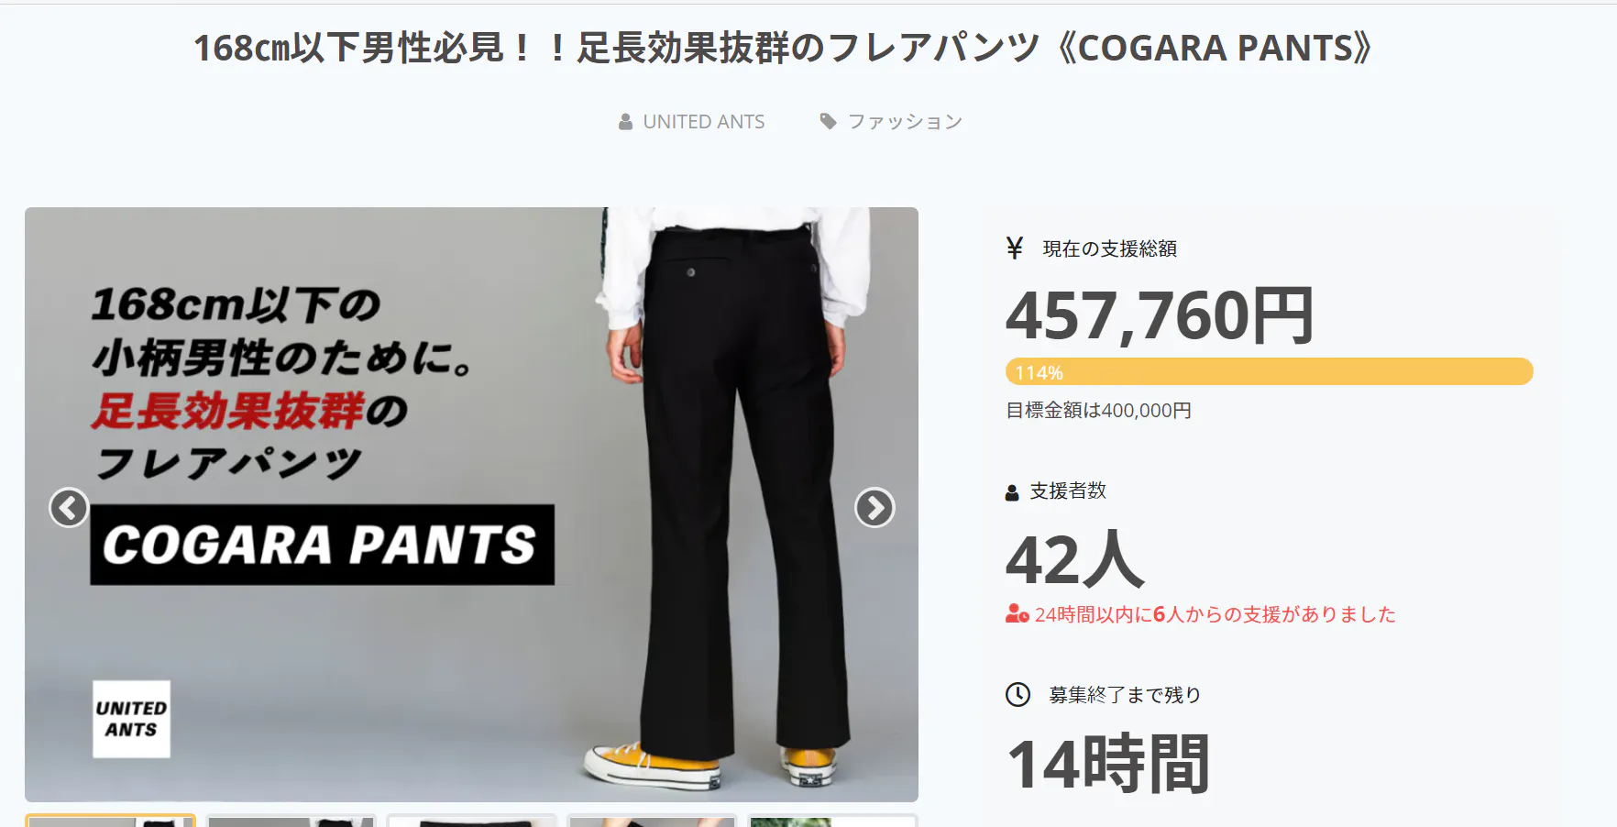The height and width of the screenshot is (827, 1617).
Task: Open the ファッション category link
Action: (x=905, y=122)
